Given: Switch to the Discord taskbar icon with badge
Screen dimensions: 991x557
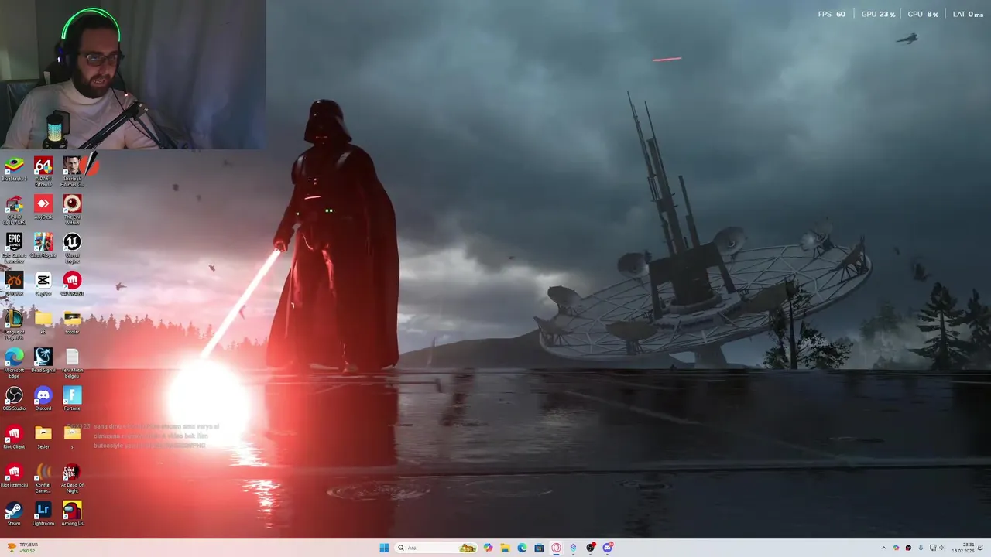Looking at the screenshot, I should click(608, 548).
